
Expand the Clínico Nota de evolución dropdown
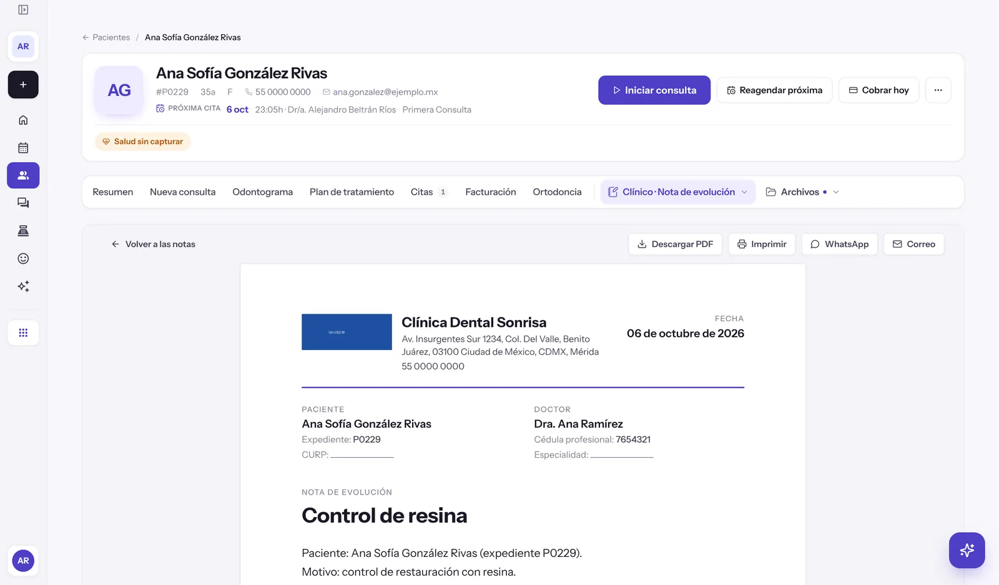678,192
